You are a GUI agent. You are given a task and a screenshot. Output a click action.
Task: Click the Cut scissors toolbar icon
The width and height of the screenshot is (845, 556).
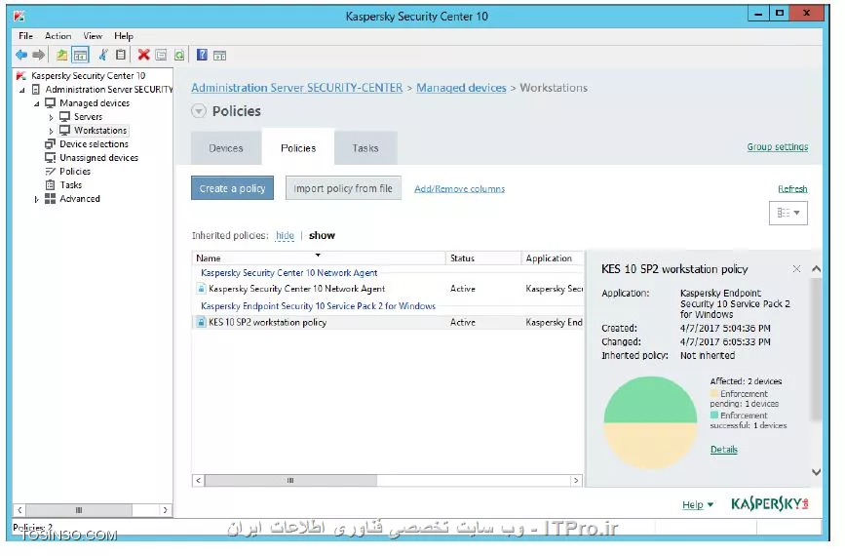[103, 55]
